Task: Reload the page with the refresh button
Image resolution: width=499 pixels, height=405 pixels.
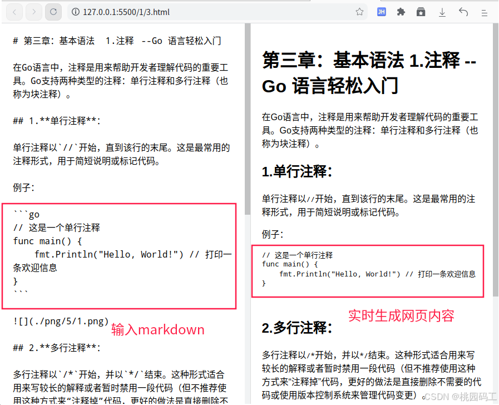Action: point(53,12)
